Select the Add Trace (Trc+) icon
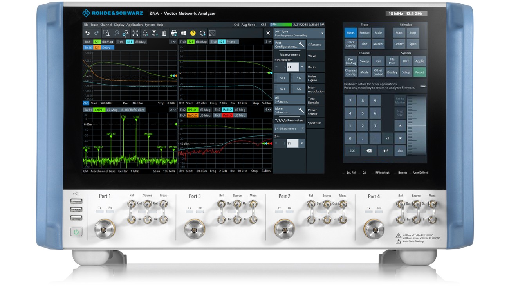Screen dimensions: 509x286 coord(145,33)
